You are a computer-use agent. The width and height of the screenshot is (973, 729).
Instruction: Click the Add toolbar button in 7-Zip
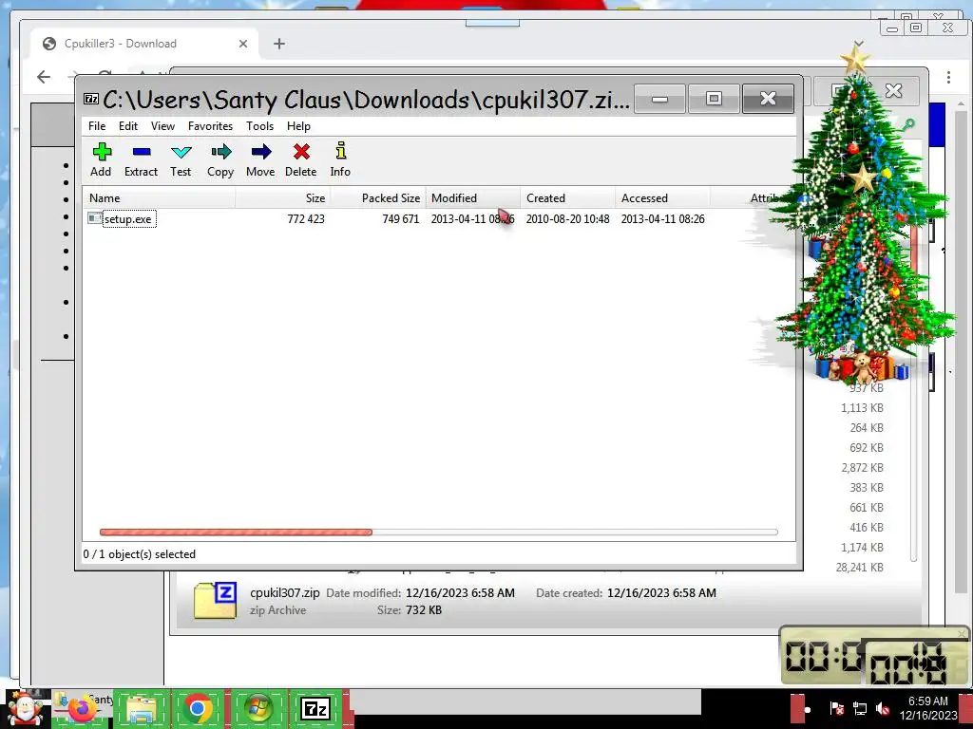[101, 159]
